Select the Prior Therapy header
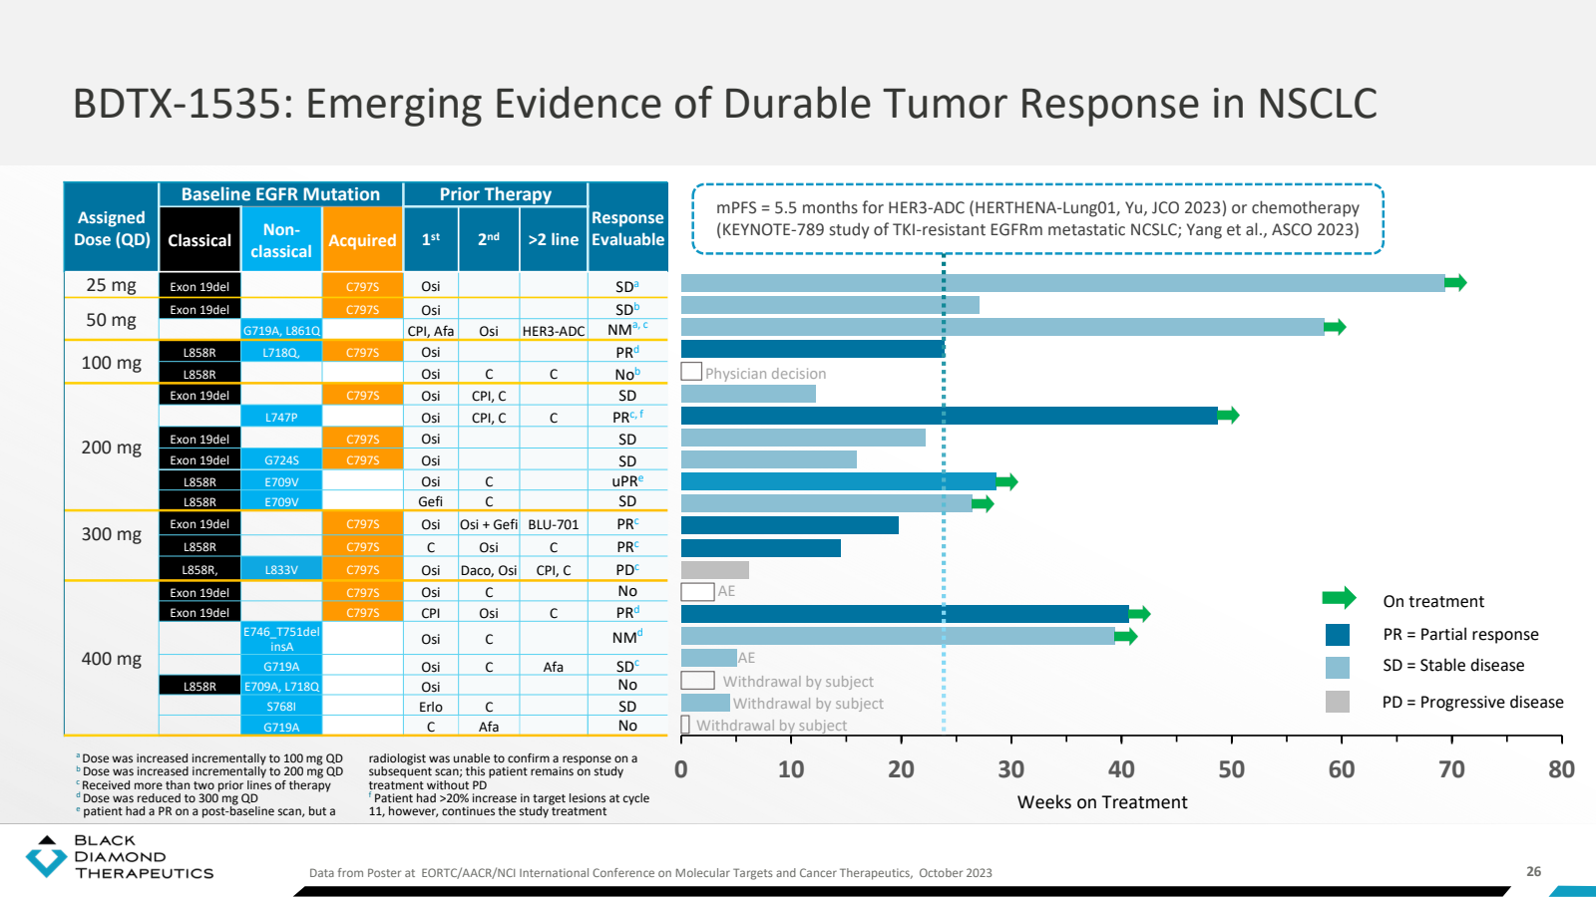This screenshot has width=1596, height=897. (x=496, y=194)
